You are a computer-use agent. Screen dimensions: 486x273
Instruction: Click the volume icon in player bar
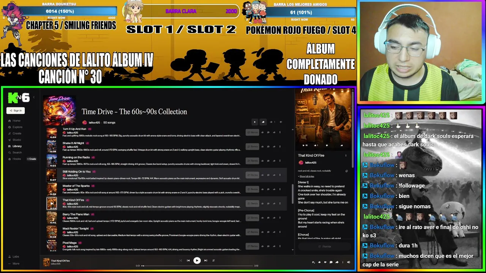pos(349,262)
